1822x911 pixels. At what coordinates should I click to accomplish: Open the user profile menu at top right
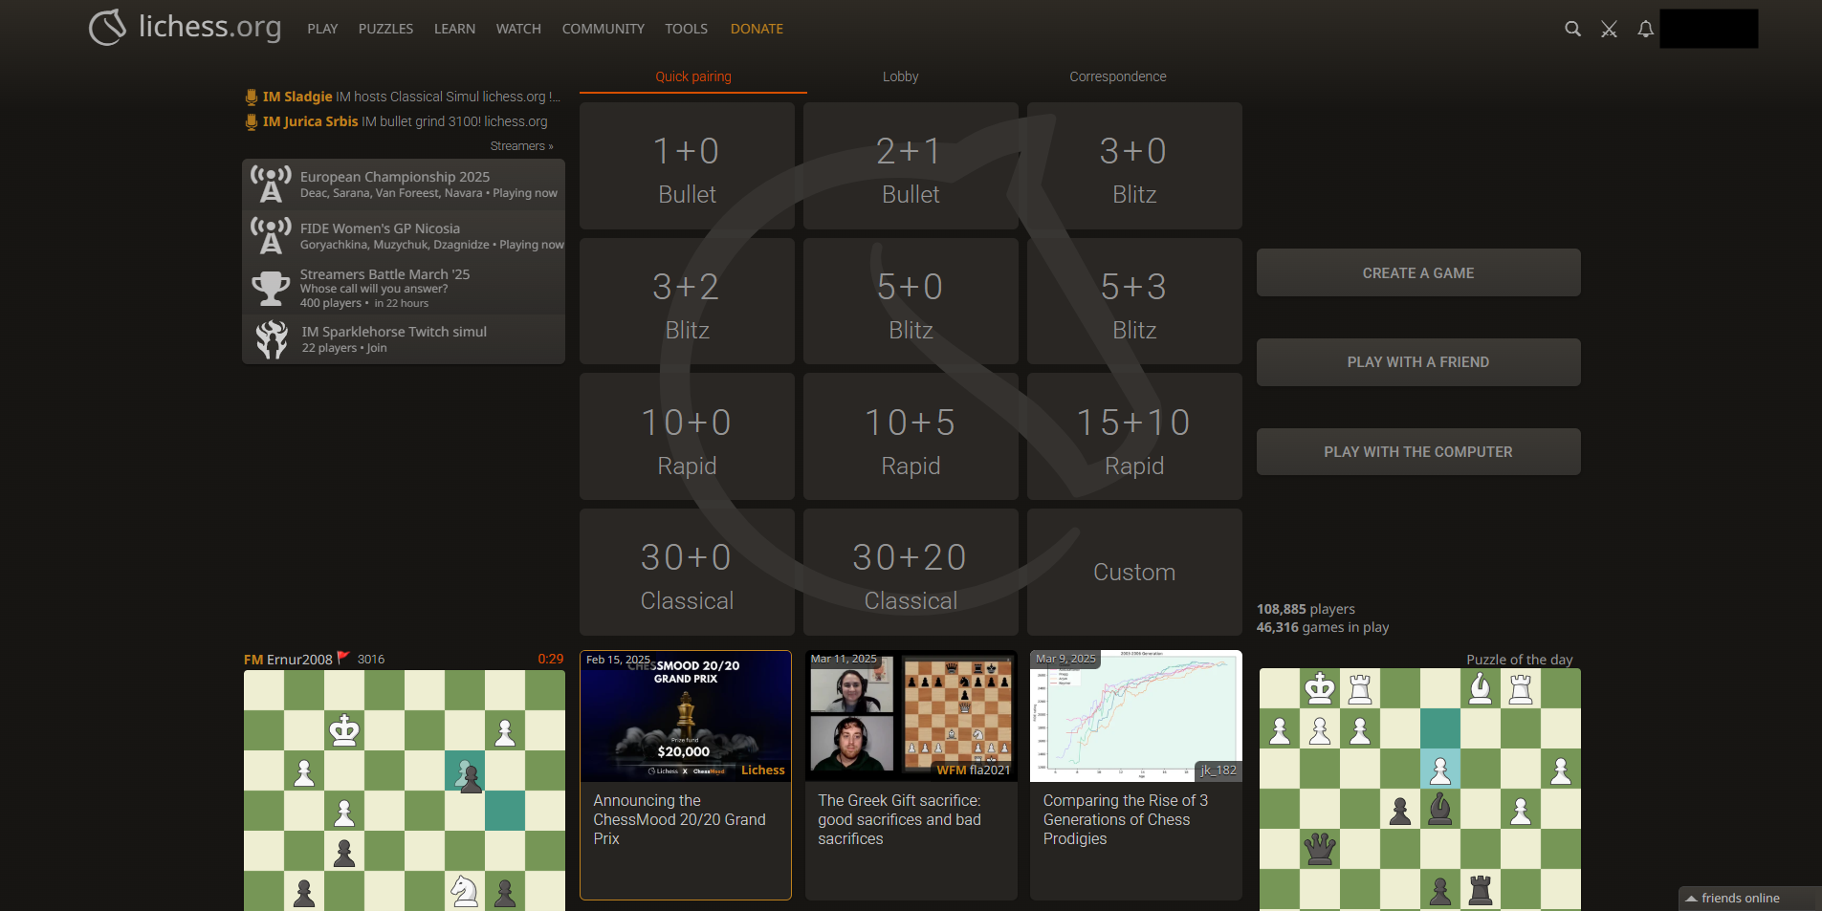[1708, 29]
